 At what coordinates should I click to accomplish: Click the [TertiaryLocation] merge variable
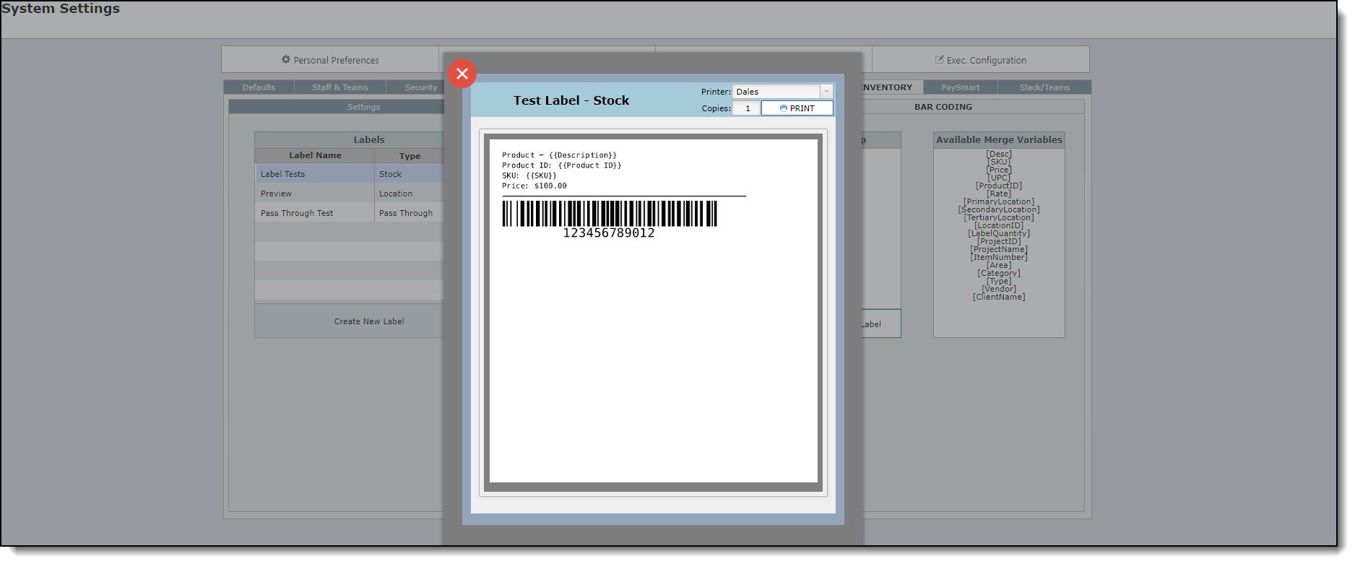tap(999, 217)
